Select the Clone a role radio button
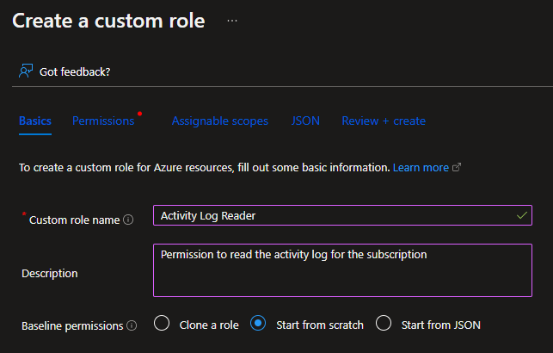The height and width of the screenshot is (353, 553). [x=161, y=325]
